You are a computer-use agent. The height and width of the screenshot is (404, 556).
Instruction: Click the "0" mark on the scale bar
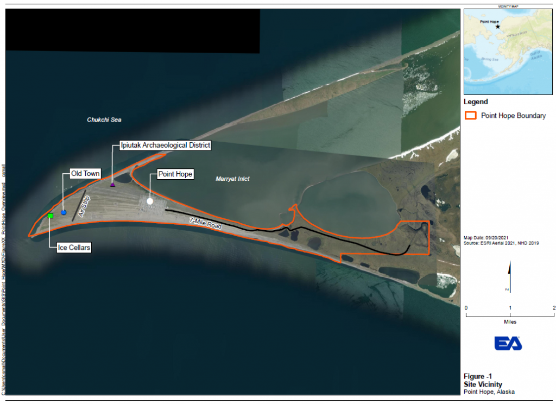coord(466,307)
